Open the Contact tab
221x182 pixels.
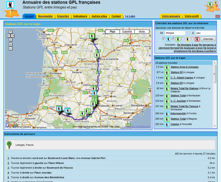click(x=116, y=16)
